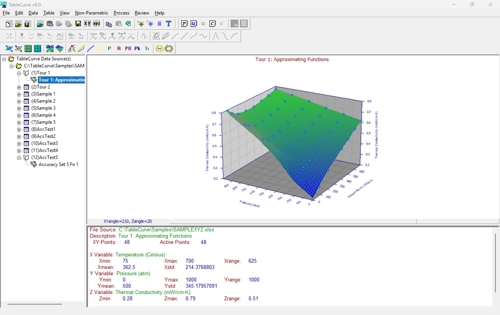Click the Tr transition functions icon

(x=147, y=49)
